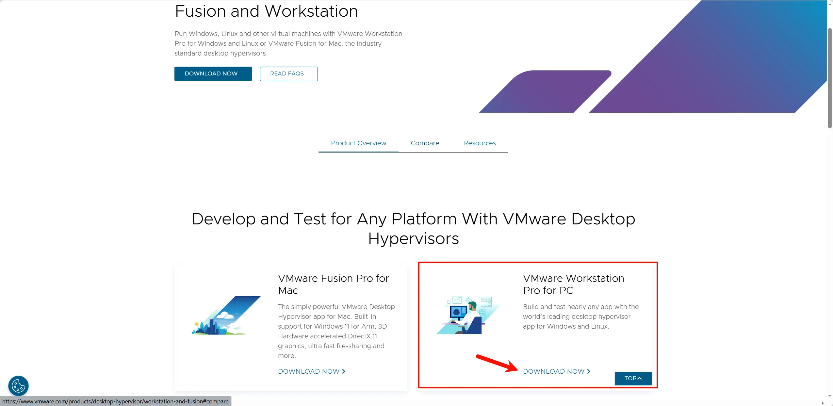Click DOWNLOAD NOW under Workstation Pro for PC

pos(554,371)
